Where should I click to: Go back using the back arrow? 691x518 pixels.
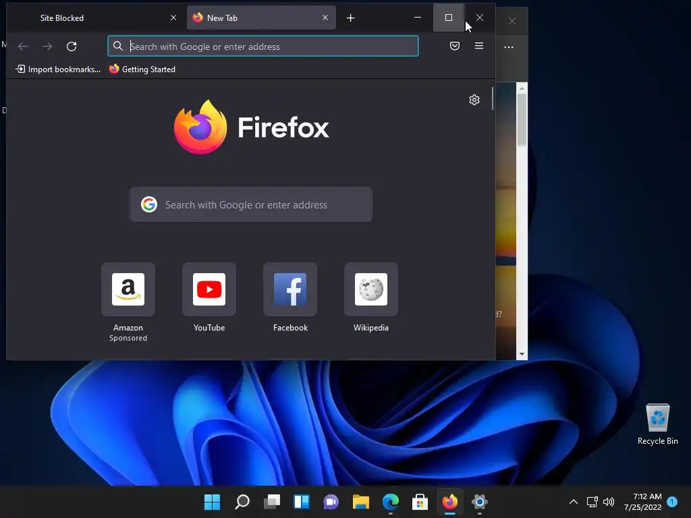[x=23, y=47]
